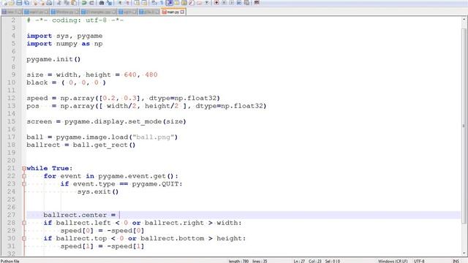Save the current file with the Save icon
The image size is (468, 263).
pyautogui.click(x=19, y=3)
